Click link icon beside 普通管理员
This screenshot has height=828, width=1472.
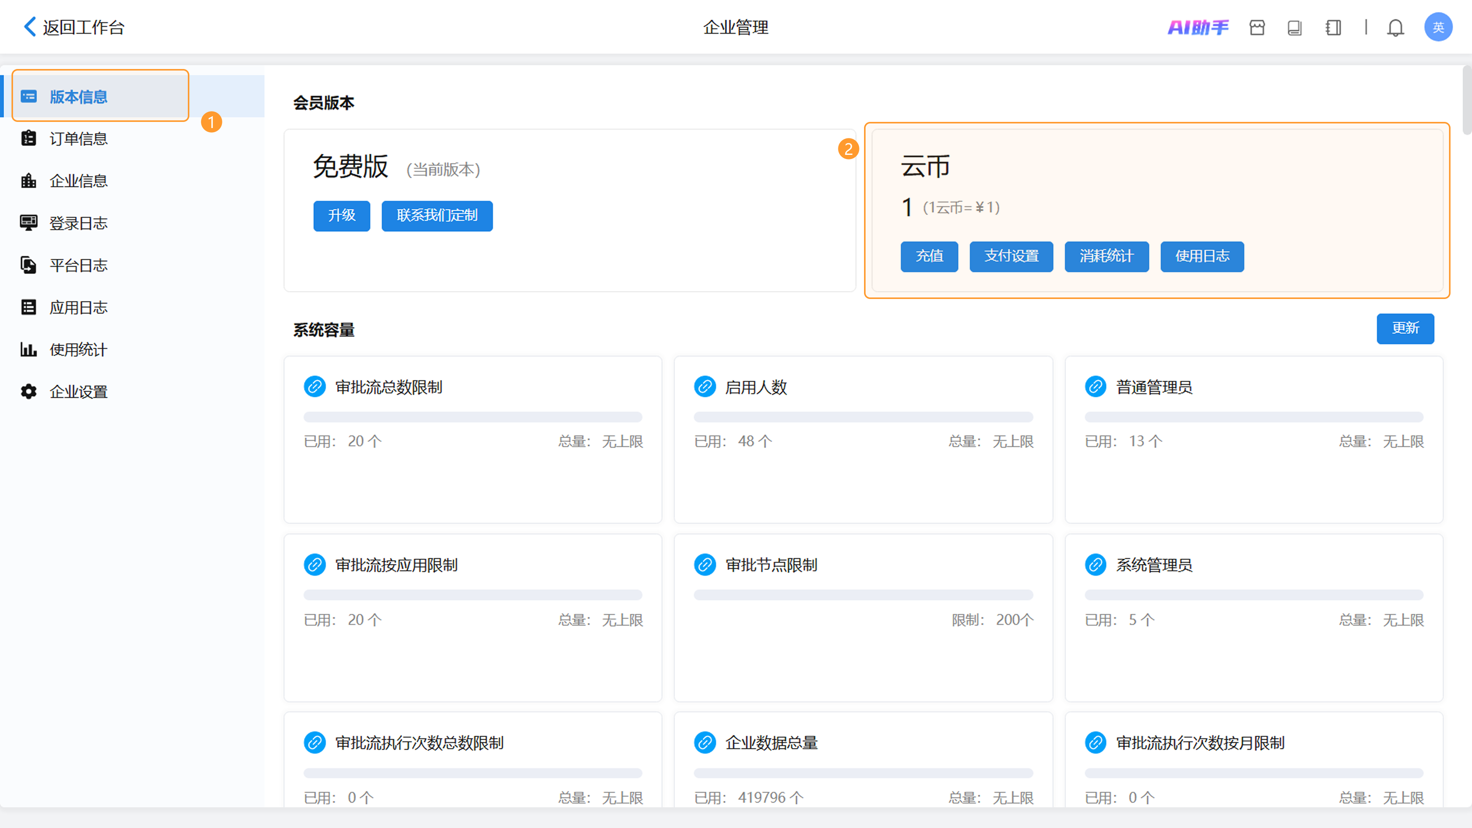(x=1096, y=387)
